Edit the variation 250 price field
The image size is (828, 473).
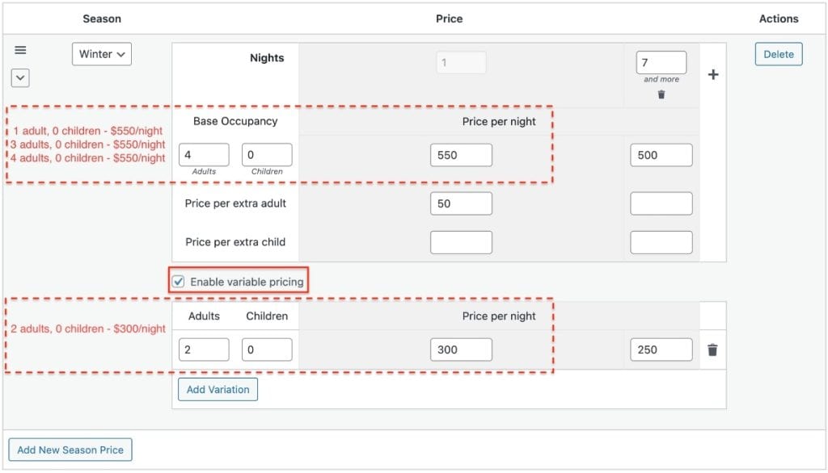coord(661,350)
